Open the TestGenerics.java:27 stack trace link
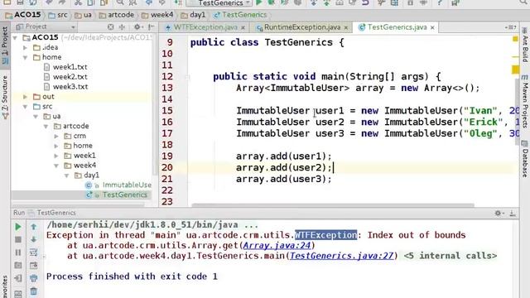The height and width of the screenshot is (298, 530). point(341,256)
